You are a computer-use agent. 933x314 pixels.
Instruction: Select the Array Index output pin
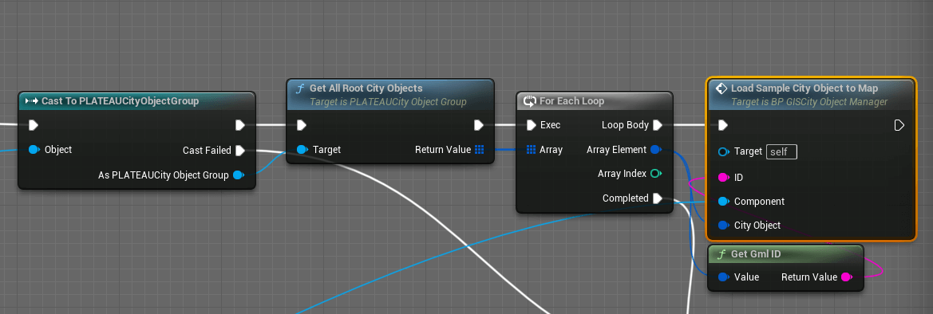[x=656, y=174]
